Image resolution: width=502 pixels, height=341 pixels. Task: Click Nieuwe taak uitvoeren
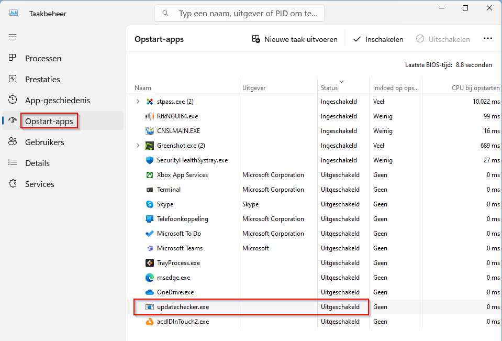tap(294, 39)
